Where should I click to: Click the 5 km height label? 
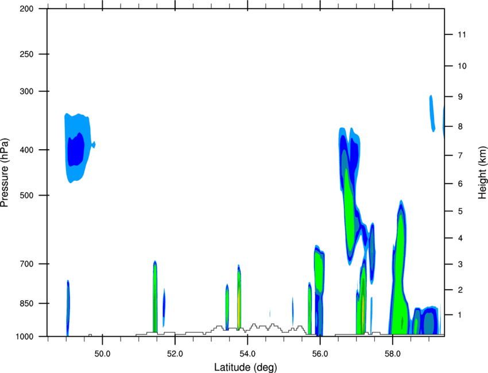[460, 211]
